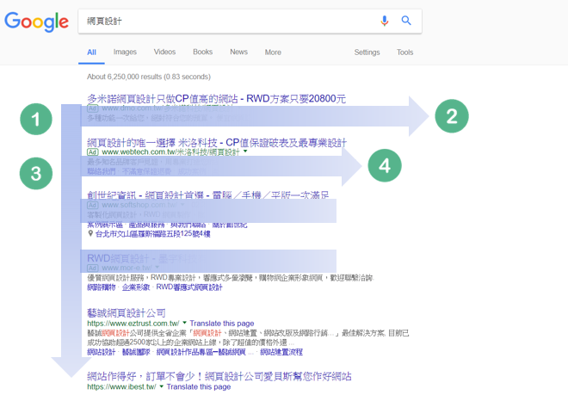Open the search Tools options
This screenshot has height=395, width=568.
(x=404, y=52)
